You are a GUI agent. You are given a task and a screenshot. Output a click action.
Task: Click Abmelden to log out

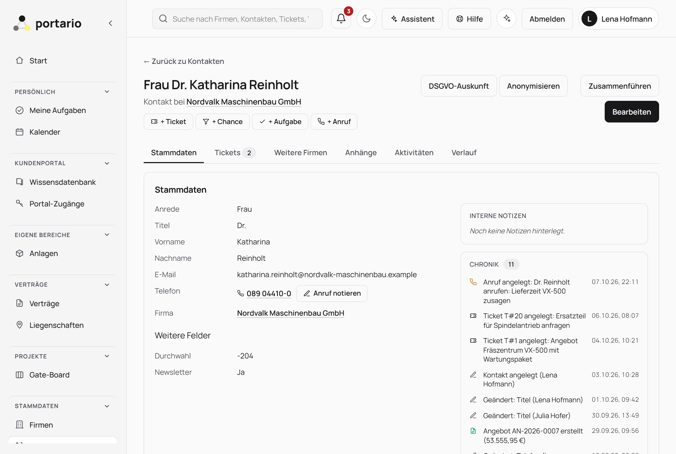pyautogui.click(x=547, y=19)
